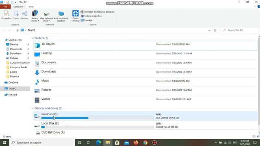This screenshot has width=260, height=146.
Task: Open Desktop in Quick access sidebar
Action: [x=14, y=44]
